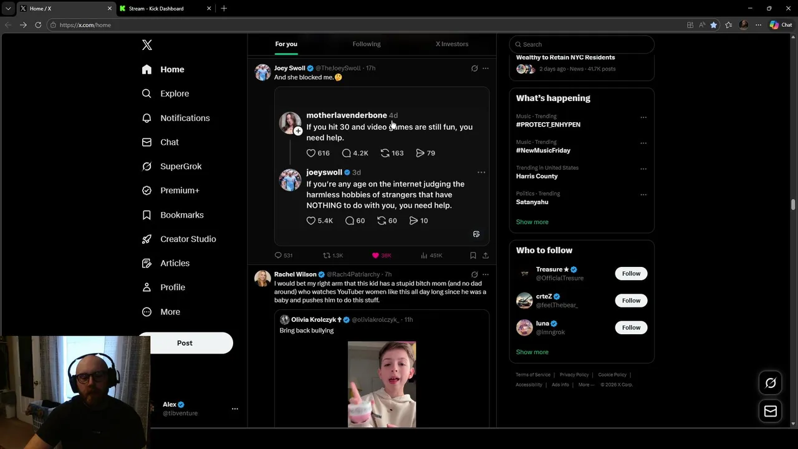The width and height of the screenshot is (798, 449).
Task: Open Joey Swoll's avatar picture
Action: [x=262, y=72]
